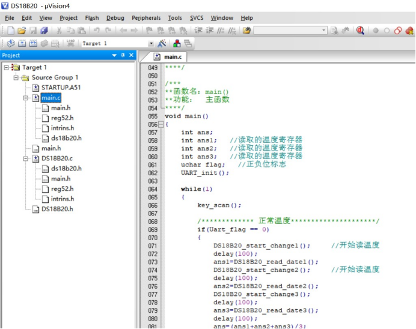Image resolution: width=416 pixels, height=329 pixels.
Task: Collapse the Target 1 tree node
Action: click(7, 68)
